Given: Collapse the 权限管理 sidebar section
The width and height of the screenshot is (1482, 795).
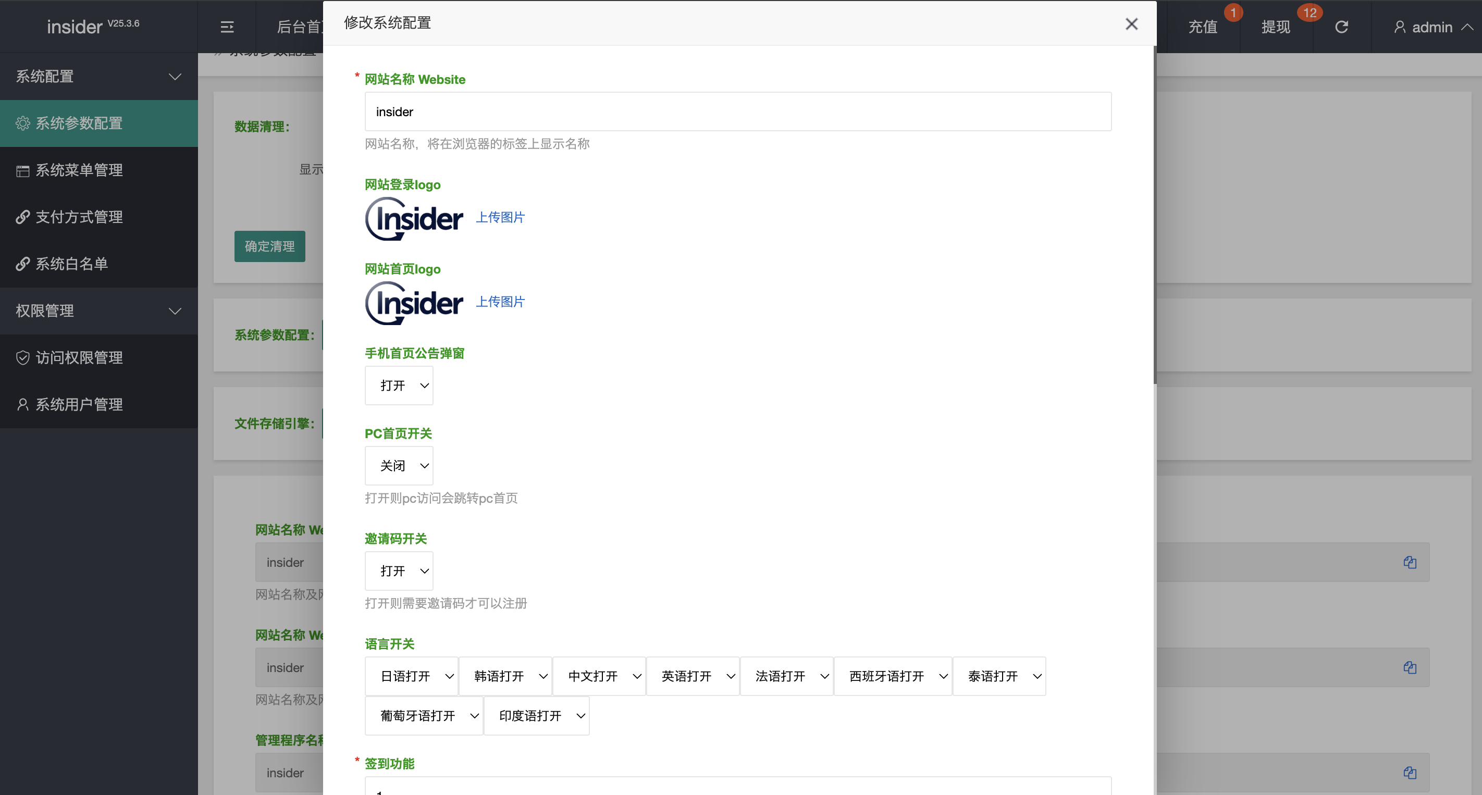Looking at the screenshot, I should tap(99, 310).
